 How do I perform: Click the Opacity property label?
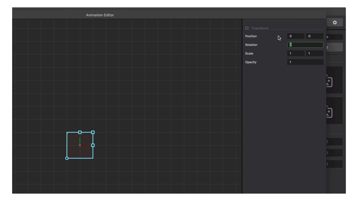tap(251, 62)
